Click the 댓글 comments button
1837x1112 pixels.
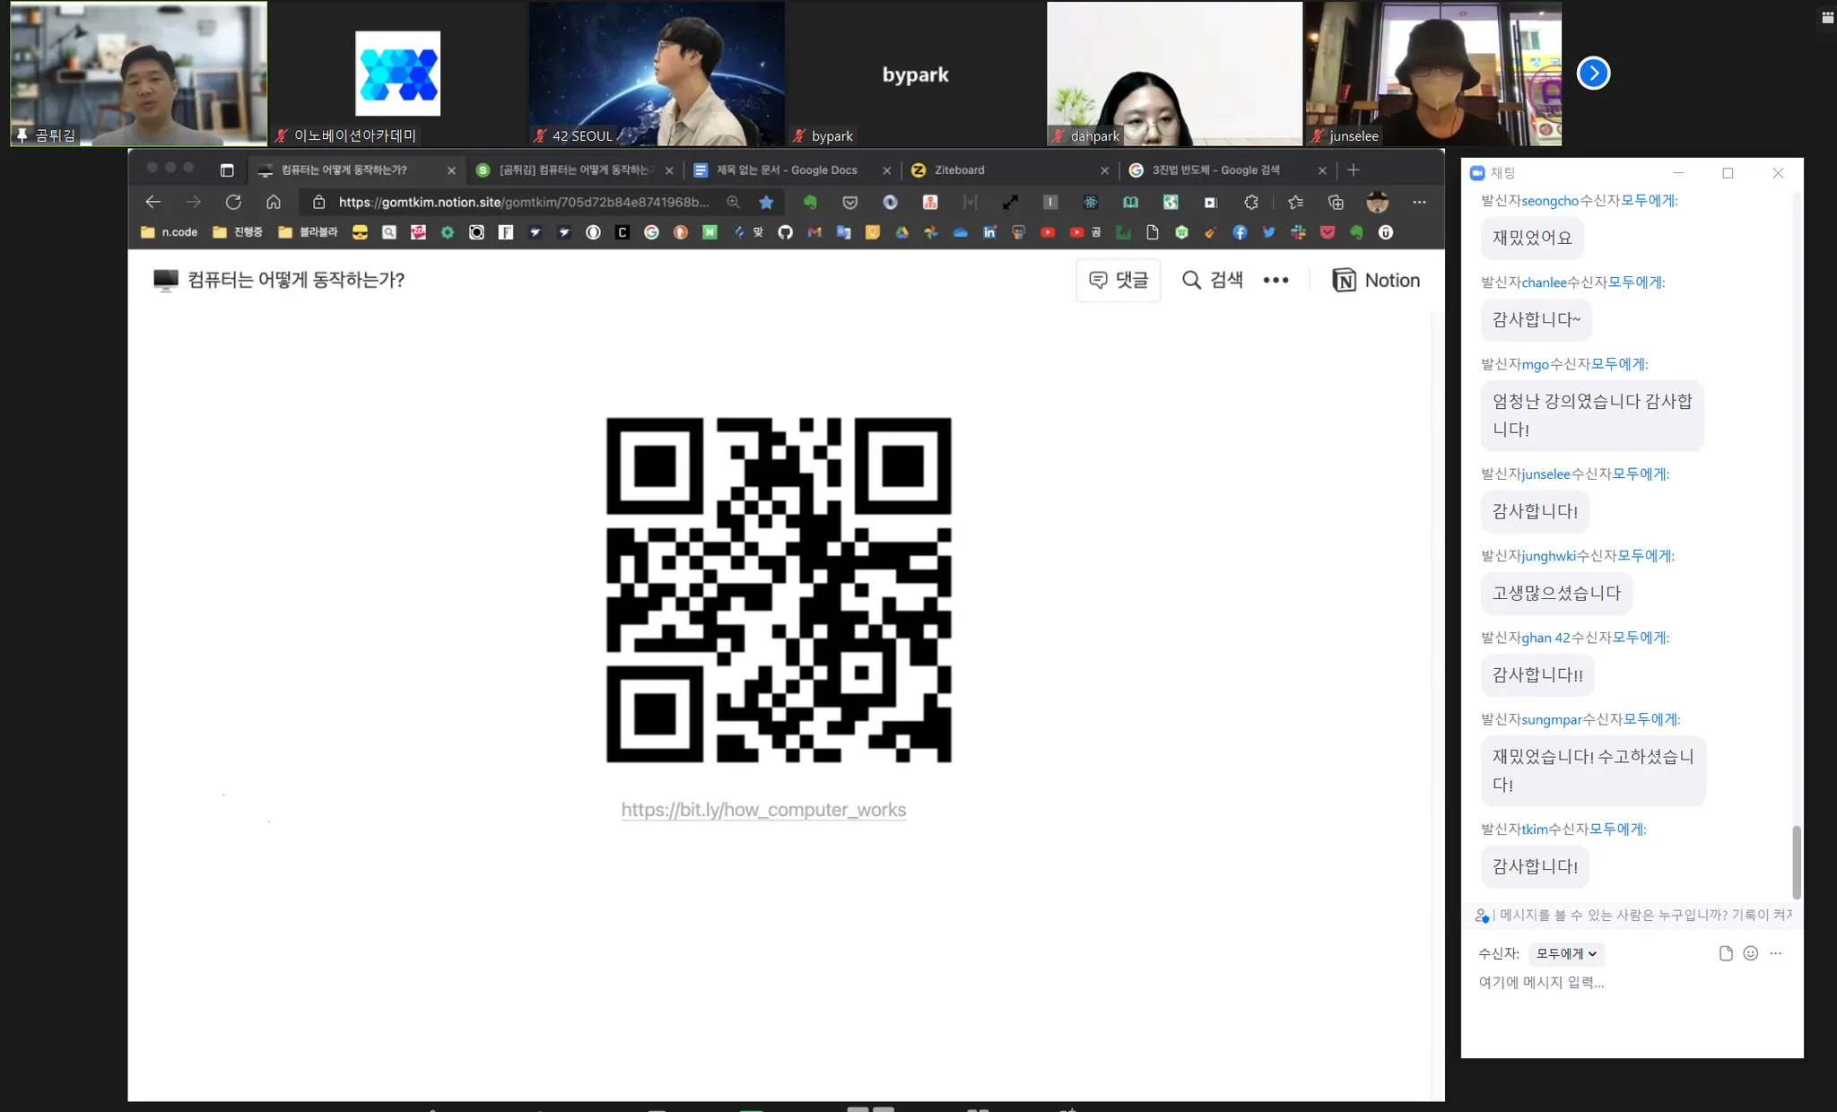click(1118, 280)
